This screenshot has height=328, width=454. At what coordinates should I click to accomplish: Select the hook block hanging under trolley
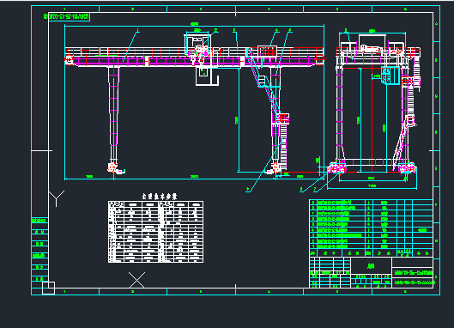click(x=207, y=76)
